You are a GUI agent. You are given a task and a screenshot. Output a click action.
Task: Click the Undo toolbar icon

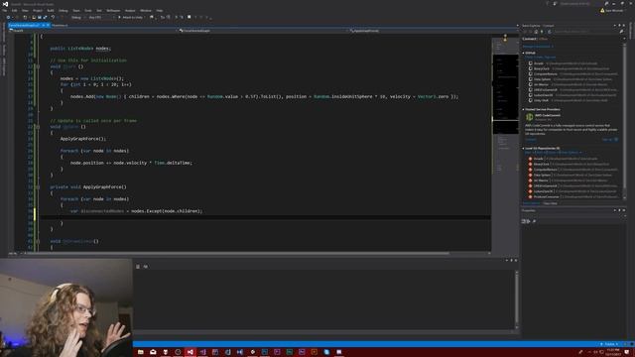53,18
